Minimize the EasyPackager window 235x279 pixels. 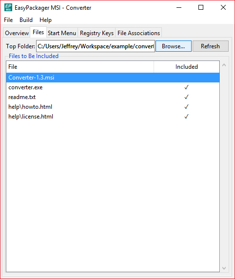(179, 7)
